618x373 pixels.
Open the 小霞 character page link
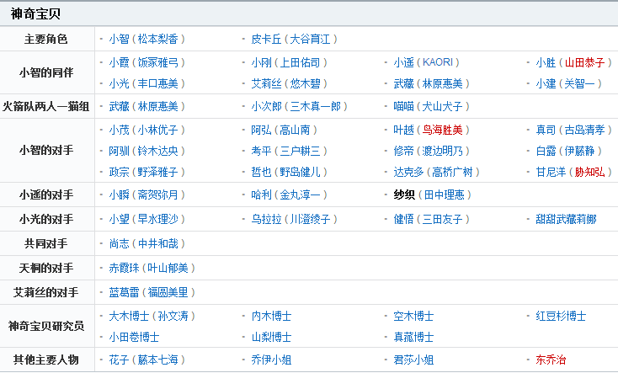coord(119,62)
